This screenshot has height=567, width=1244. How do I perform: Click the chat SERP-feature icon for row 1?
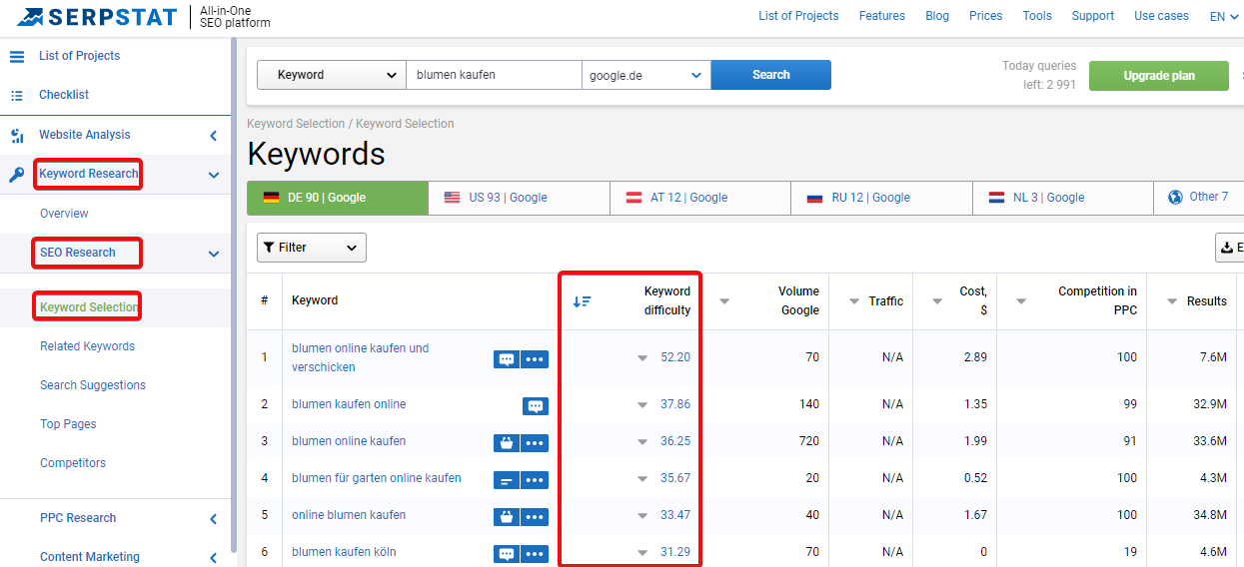click(506, 359)
